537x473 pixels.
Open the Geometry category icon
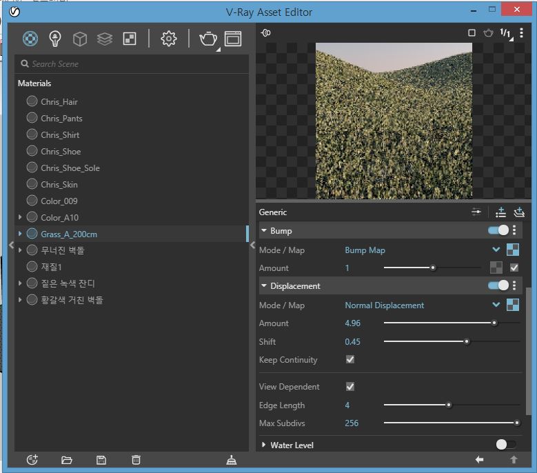tap(80, 39)
